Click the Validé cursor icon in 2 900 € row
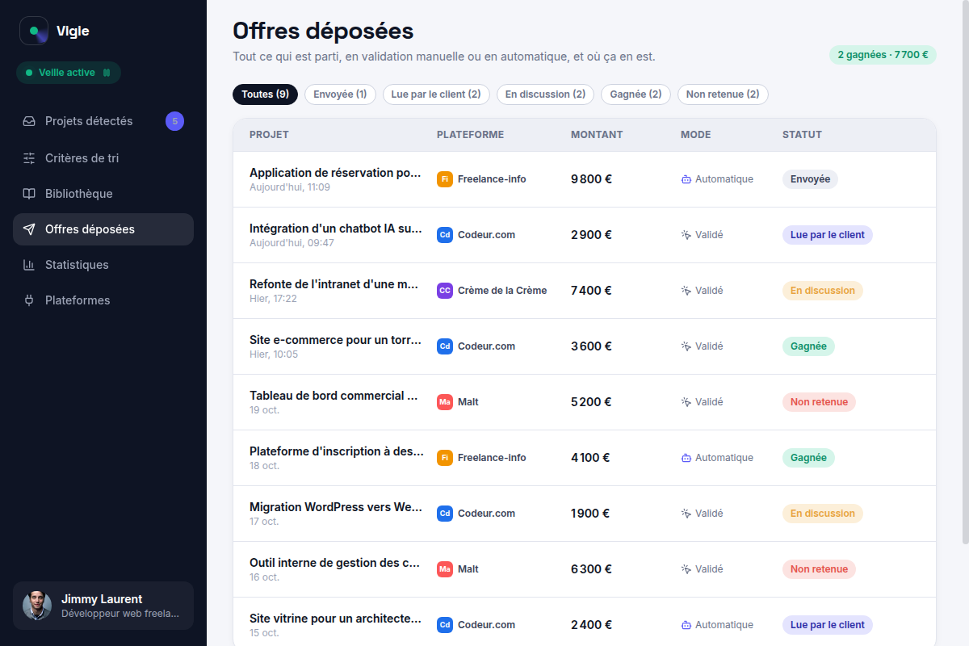This screenshot has width=969, height=646. click(686, 235)
